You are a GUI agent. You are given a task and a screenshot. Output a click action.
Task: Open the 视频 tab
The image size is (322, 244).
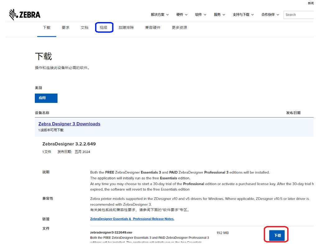(x=104, y=27)
